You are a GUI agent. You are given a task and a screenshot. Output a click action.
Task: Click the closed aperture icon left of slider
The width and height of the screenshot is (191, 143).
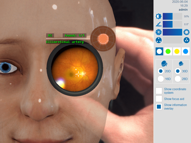coord(159,32)
